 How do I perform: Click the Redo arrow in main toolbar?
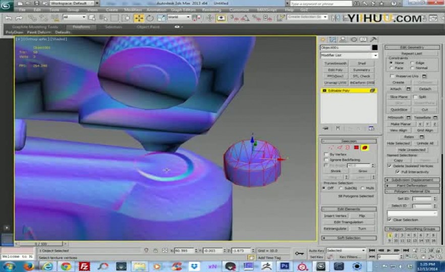coord(19,18)
